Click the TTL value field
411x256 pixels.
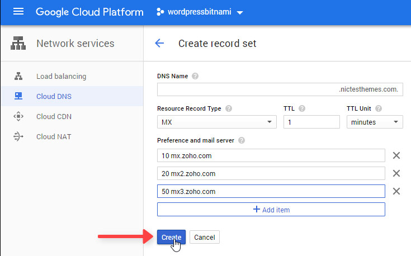click(x=311, y=122)
